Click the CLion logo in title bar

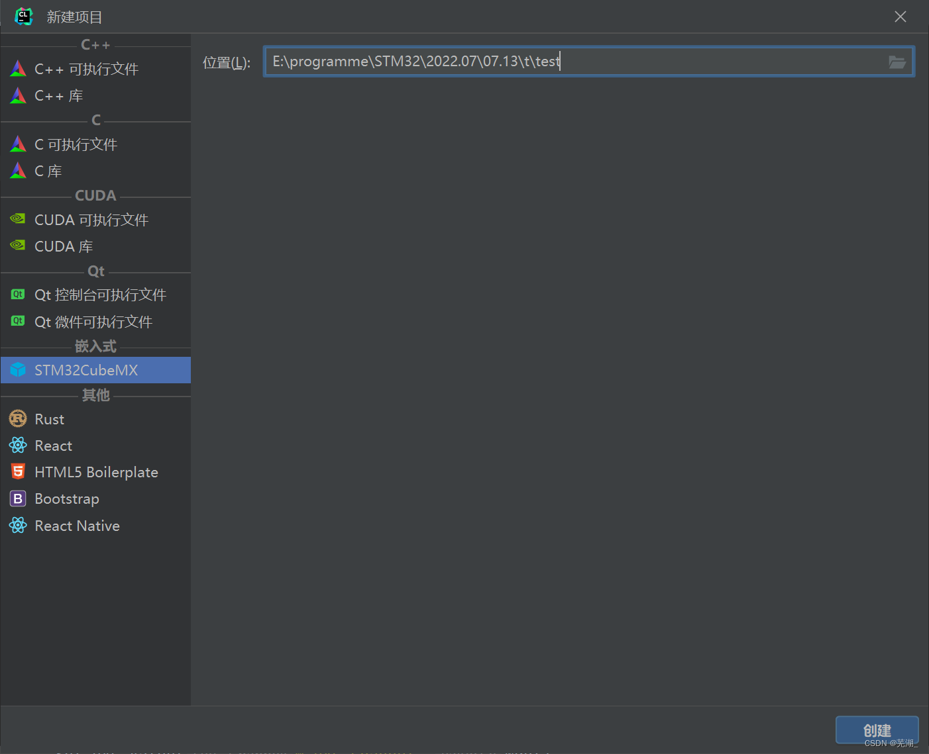24,17
